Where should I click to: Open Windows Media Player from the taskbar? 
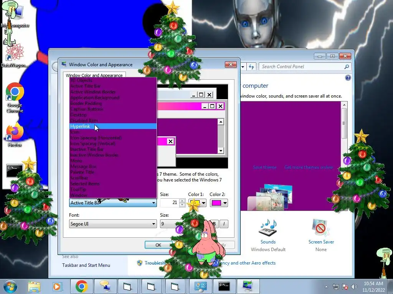tap(57, 286)
